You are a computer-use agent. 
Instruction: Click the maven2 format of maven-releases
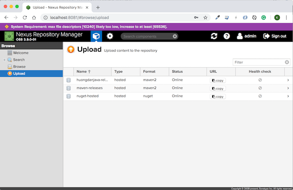tap(149, 88)
